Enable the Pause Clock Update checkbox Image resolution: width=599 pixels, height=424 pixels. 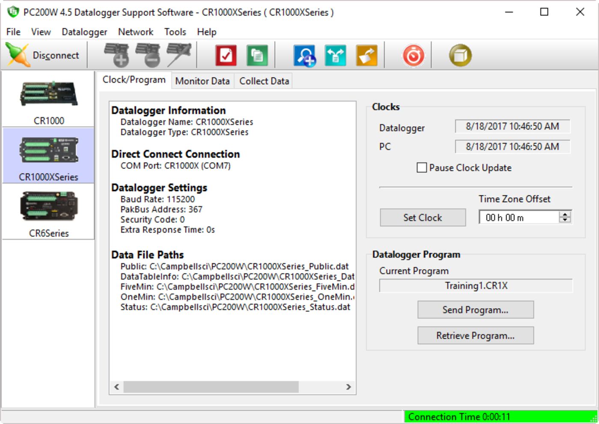(422, 168)
